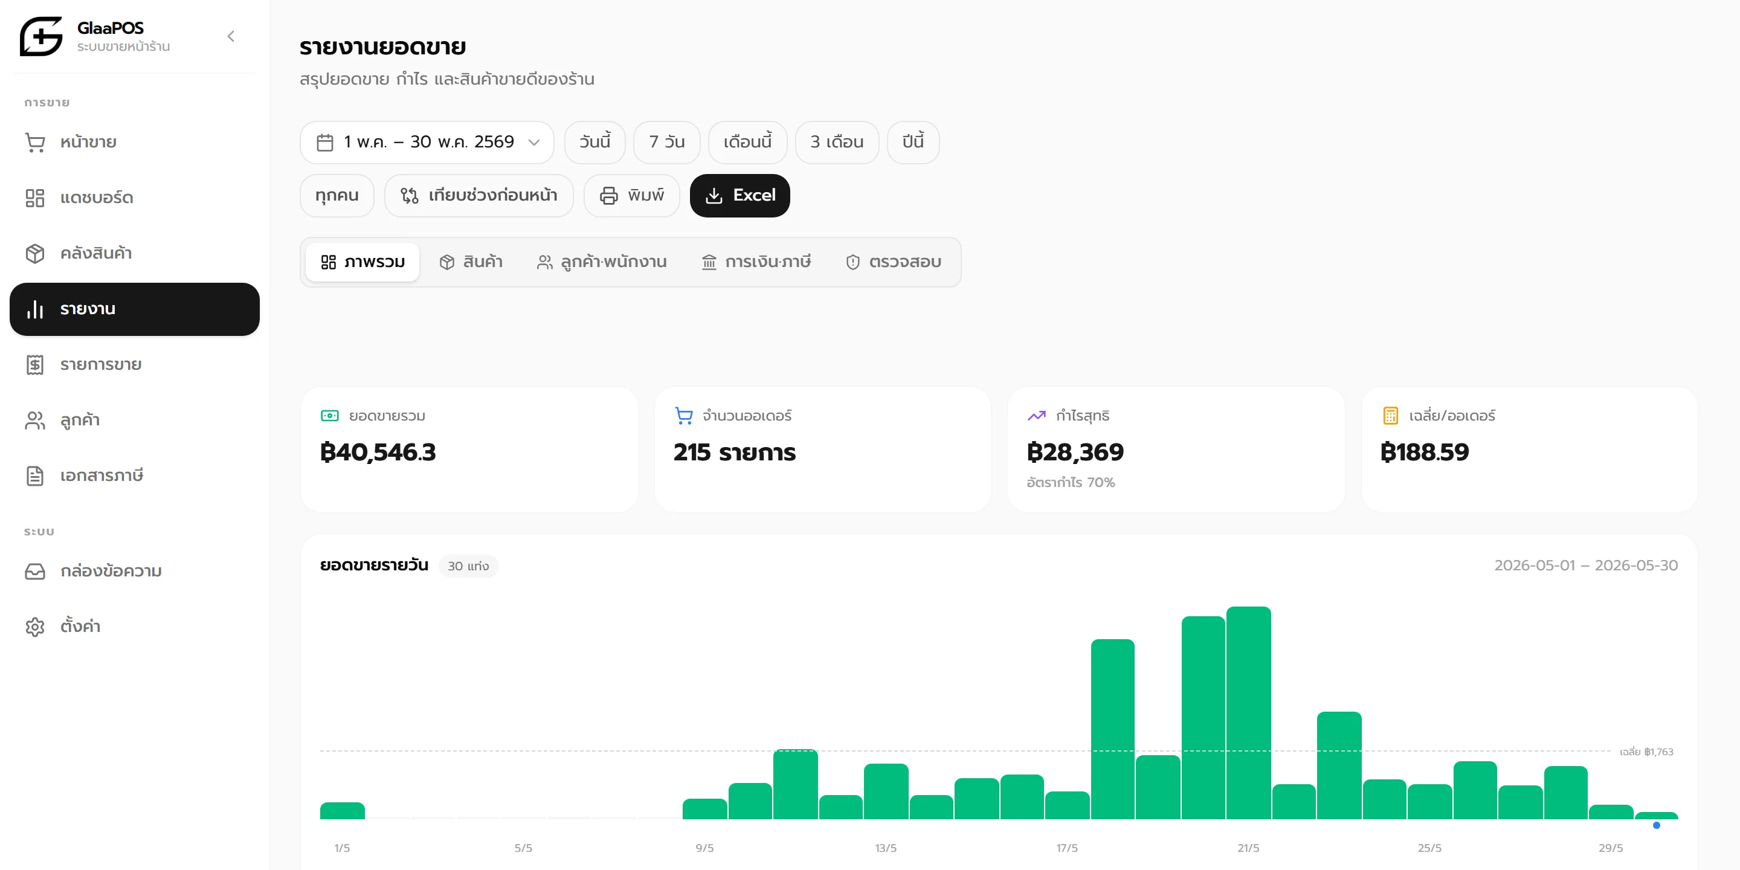Open คลังสินค้า box icon

click(35, 253)
